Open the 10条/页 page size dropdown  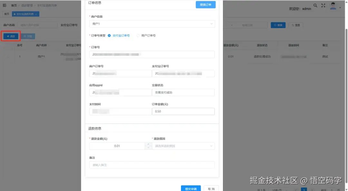pos(276,189)
